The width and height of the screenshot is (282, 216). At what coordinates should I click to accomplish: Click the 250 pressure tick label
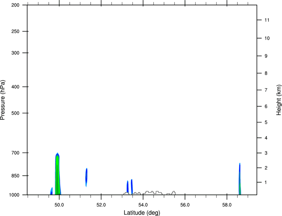click(x=16, y=31)
